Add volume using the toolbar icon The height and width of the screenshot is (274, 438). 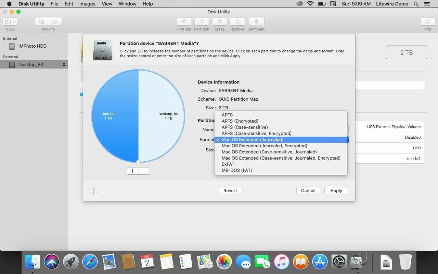41,21
